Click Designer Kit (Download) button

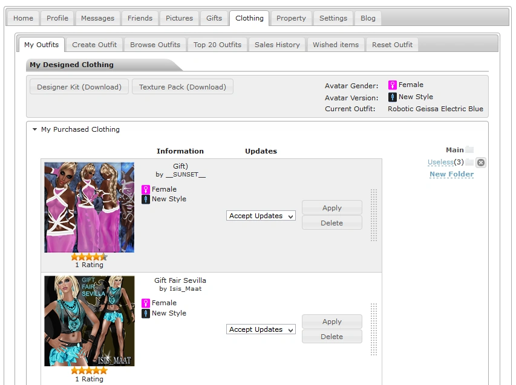79,87
